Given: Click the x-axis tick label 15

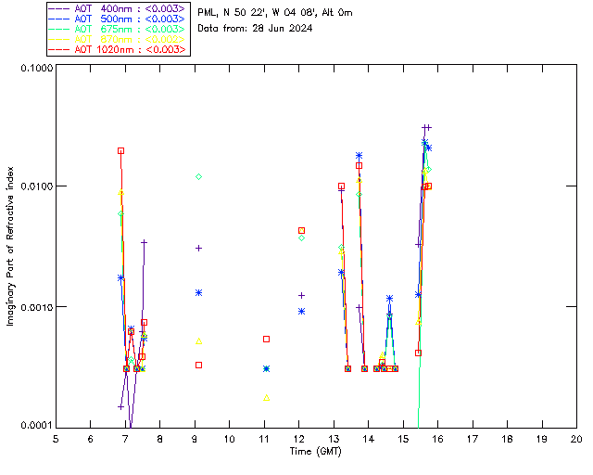Looking at the screenshot, I should 403,439.
